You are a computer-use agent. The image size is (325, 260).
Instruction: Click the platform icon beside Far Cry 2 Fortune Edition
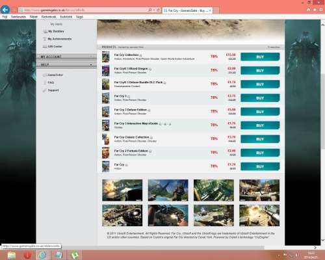click(x=150, y=151)
